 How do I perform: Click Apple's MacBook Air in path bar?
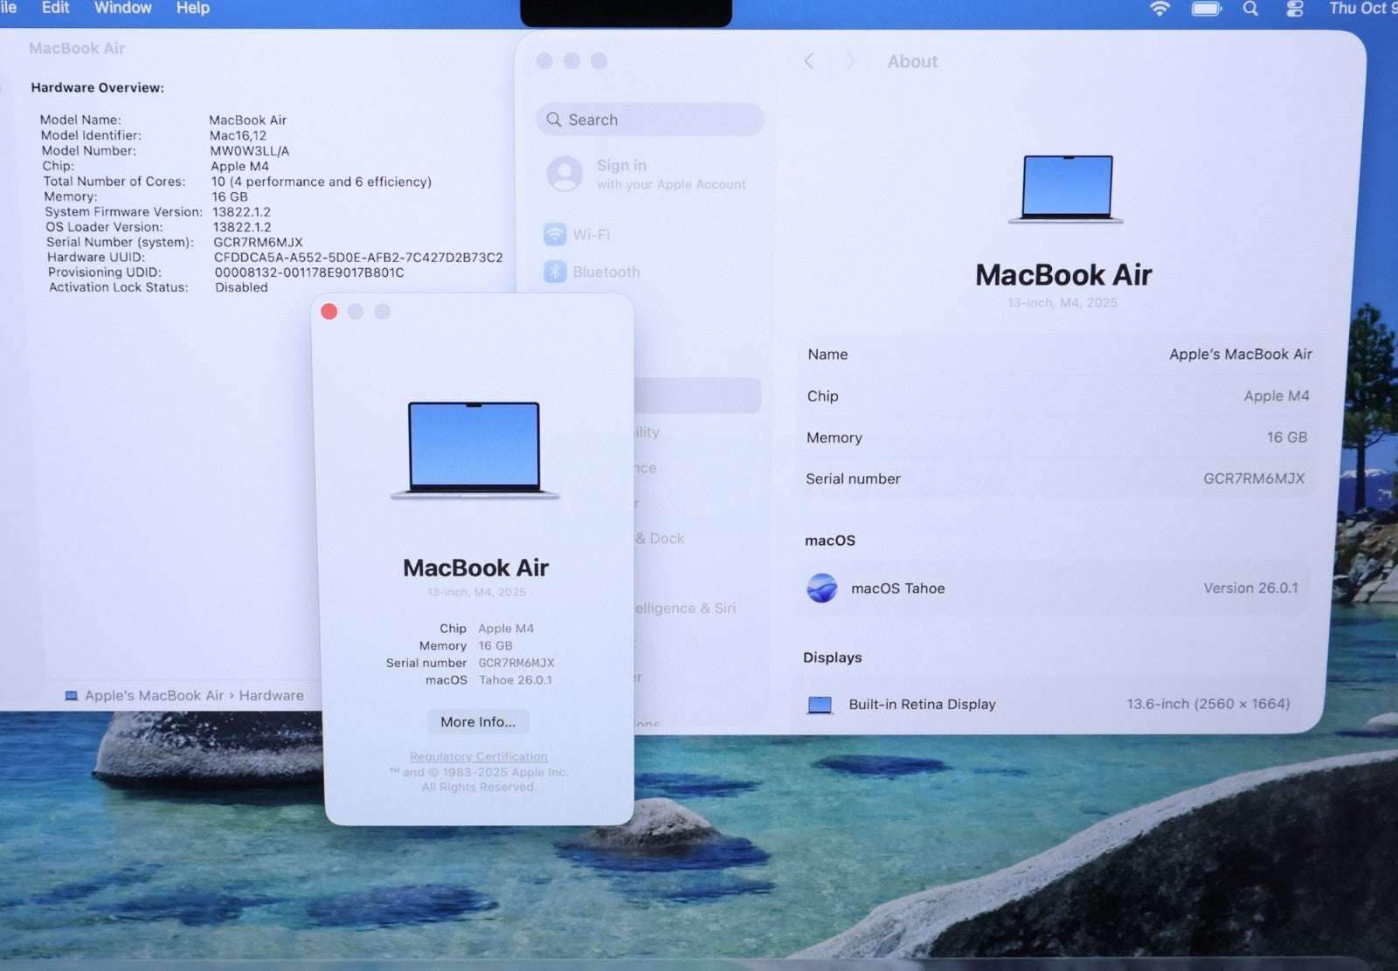pos(154,696)
